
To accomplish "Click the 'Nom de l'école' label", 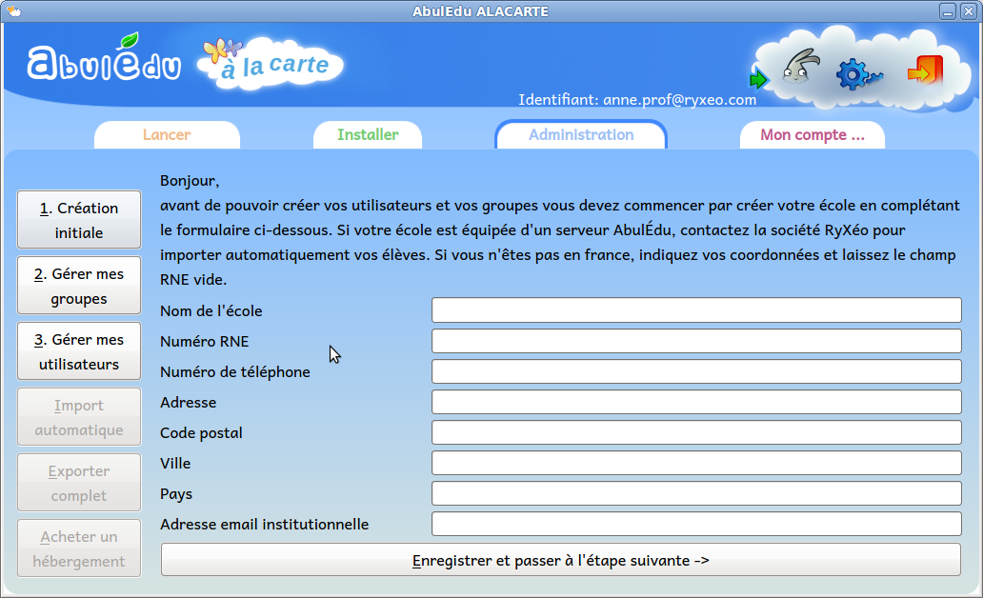I will [211, 311].
